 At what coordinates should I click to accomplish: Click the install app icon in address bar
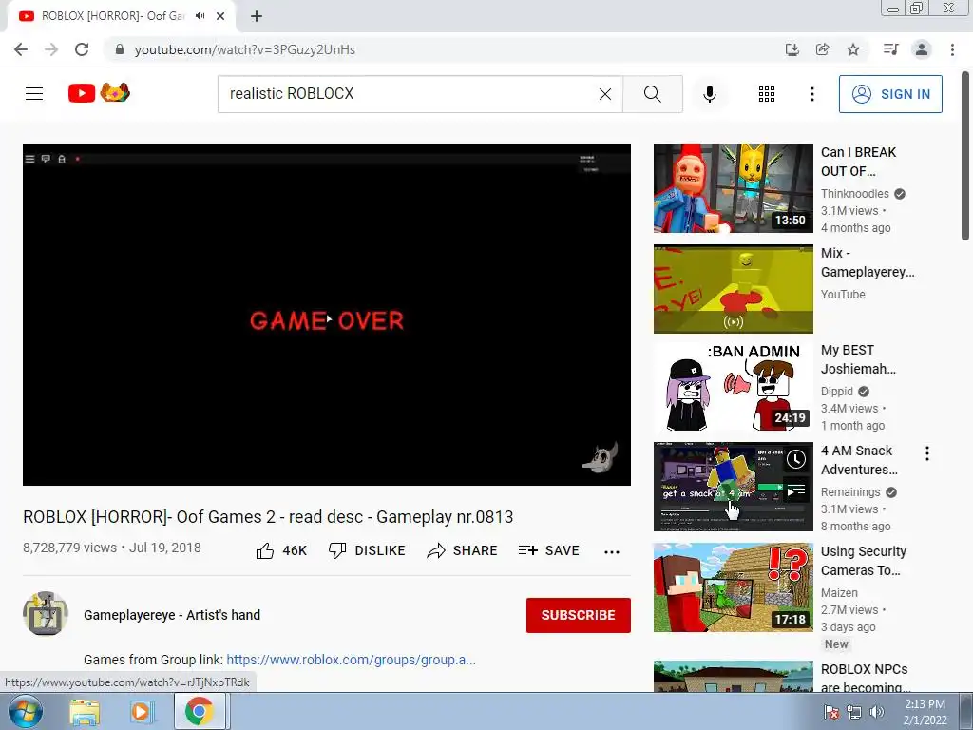(x=792, y=49)
